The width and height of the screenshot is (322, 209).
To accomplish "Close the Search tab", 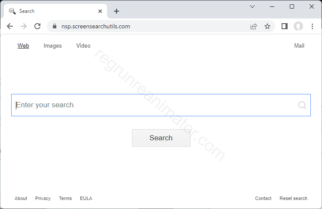I will click(100, 11).
